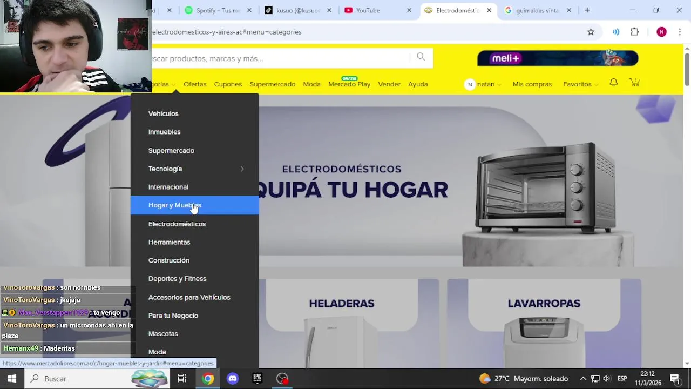Open Mascotas category
The width and height of the screenshot is (691, 389).
click(163, 334)
